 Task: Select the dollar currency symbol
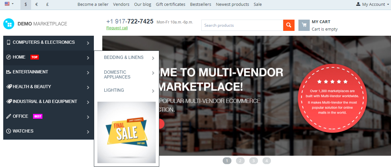(26, 5)
